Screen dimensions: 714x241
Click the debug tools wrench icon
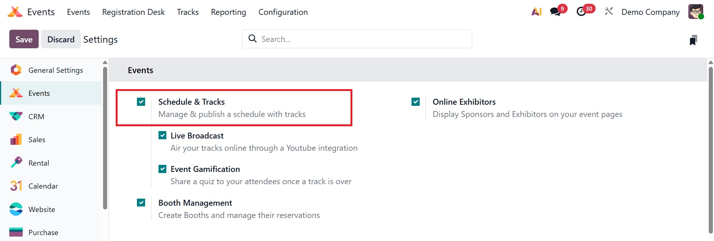click(x=609, y=12)
